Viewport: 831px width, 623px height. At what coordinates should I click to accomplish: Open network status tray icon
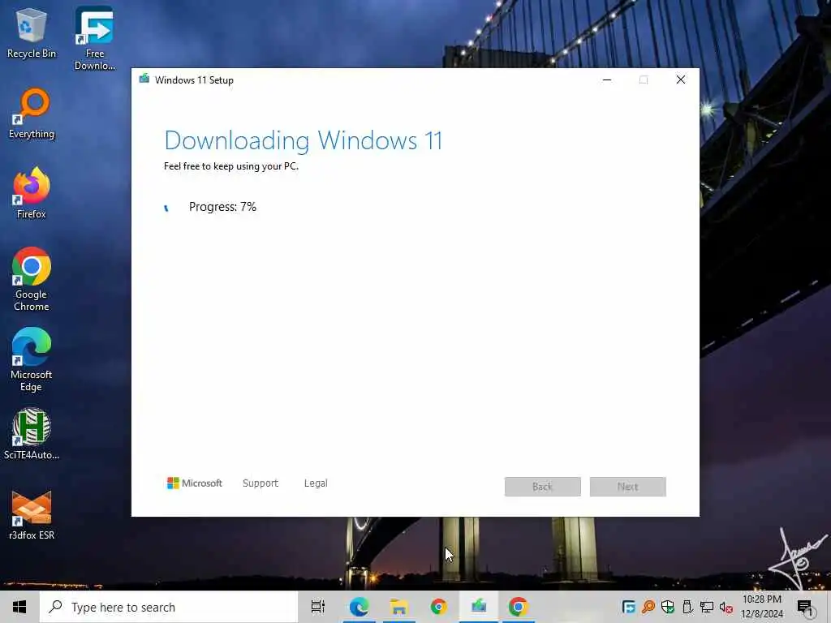[x=707, y=607]
